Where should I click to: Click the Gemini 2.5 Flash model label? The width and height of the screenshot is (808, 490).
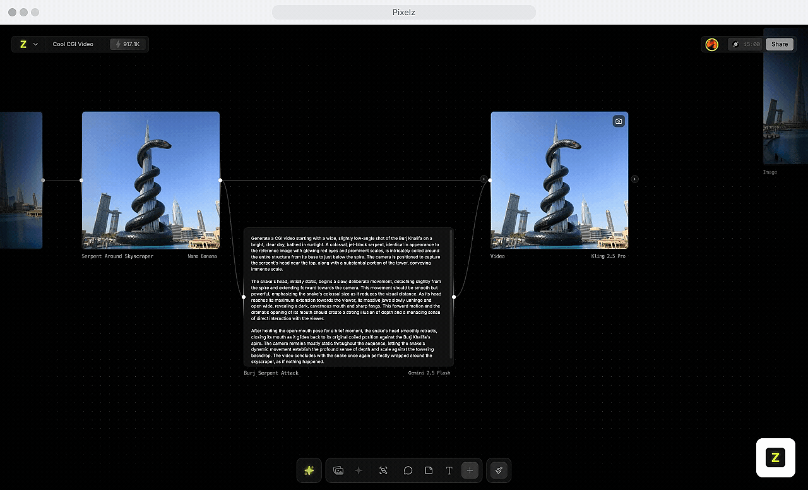(429, 373)
